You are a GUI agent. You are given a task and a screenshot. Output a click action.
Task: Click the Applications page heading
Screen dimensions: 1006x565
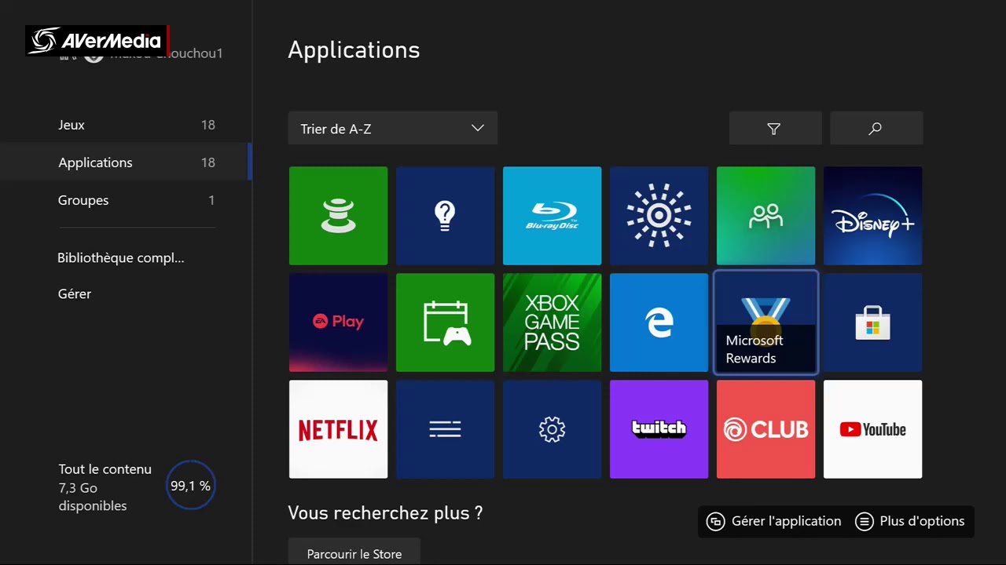(354, 50)
